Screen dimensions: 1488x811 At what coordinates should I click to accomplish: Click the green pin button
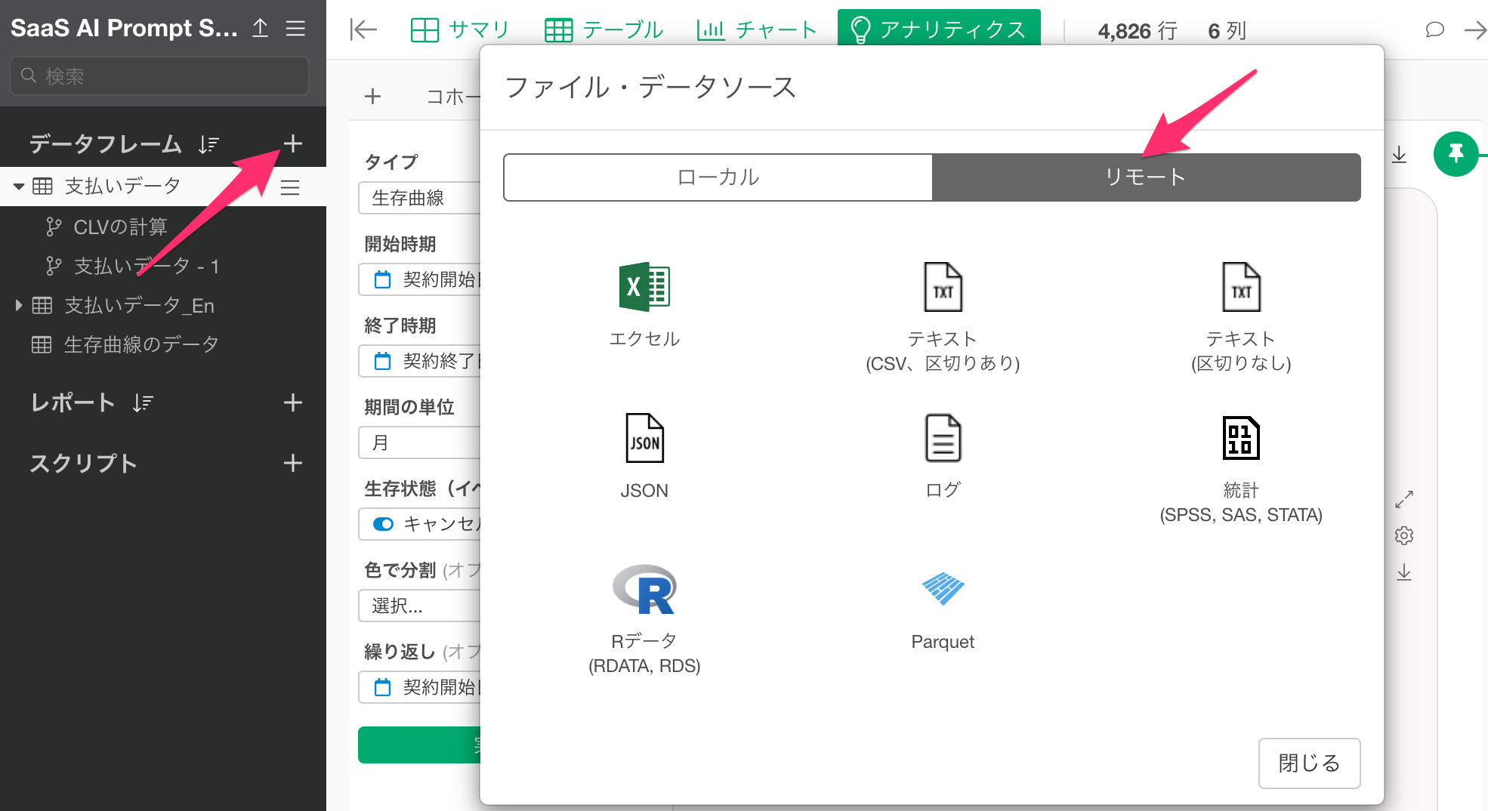coord(1456,154)
